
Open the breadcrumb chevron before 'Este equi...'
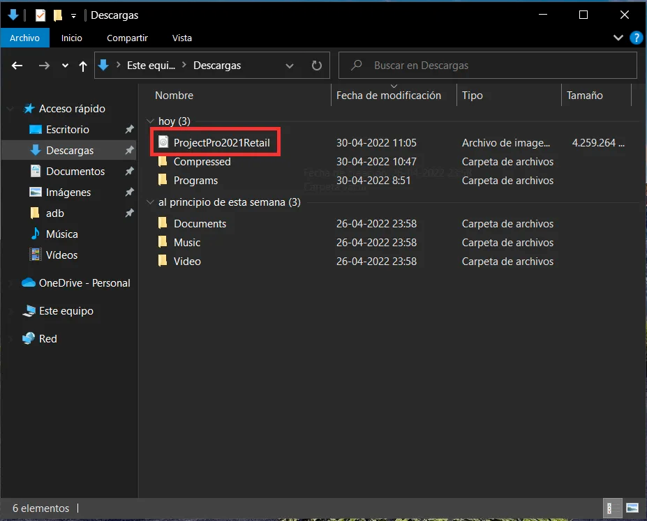click(118, 65)
